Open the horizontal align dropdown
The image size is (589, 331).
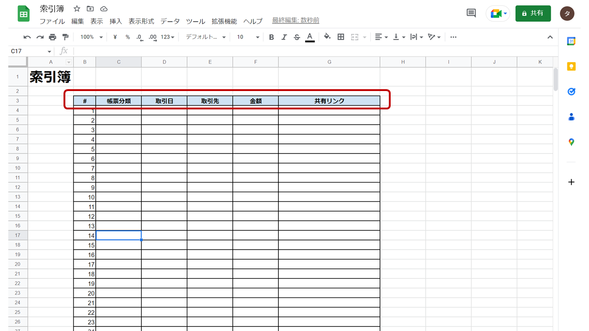click(x=381, y=37)
